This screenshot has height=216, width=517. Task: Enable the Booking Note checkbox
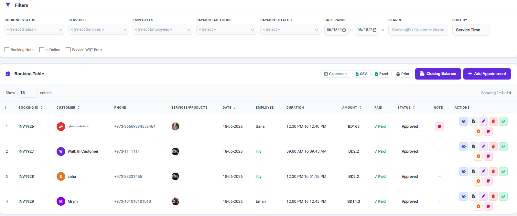(7, 50)
